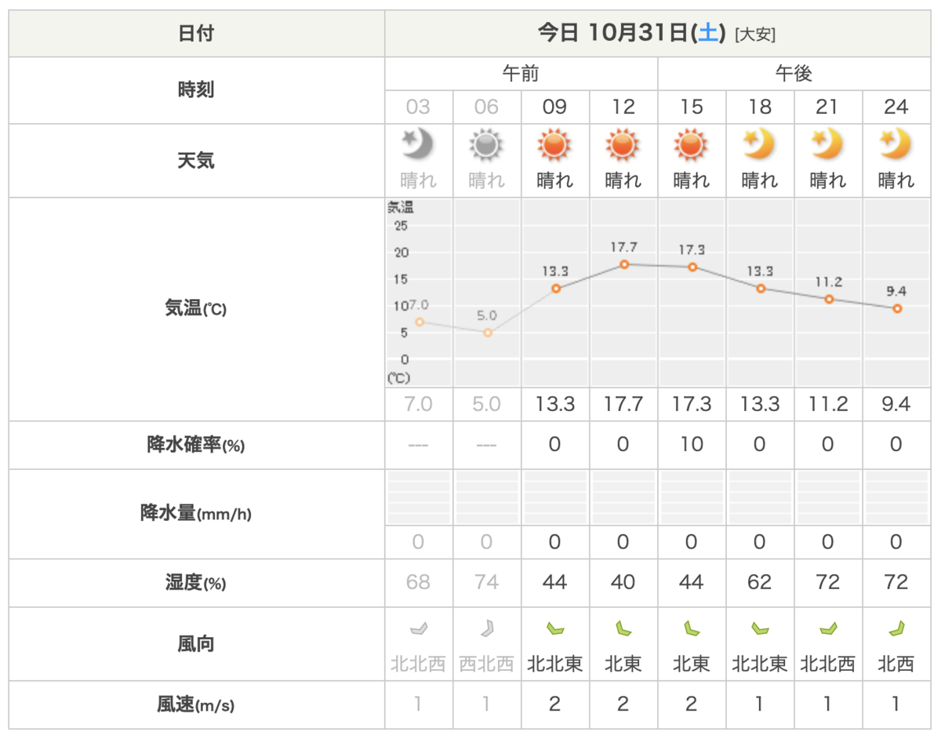Screen dimensions: 941x739
Task: Click the 11.2 temperature cell below graph
Action: coord(827,404)
